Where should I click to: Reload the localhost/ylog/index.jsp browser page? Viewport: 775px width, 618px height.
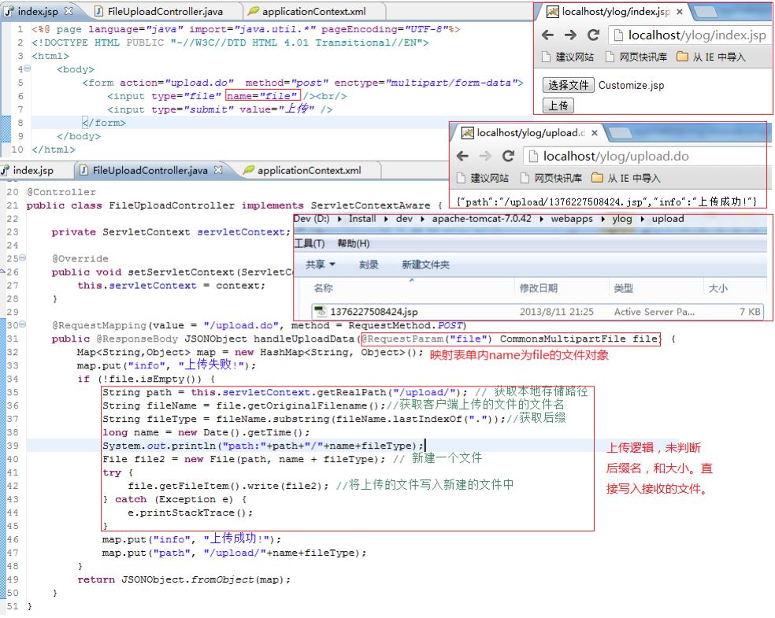tap(594, 35)
